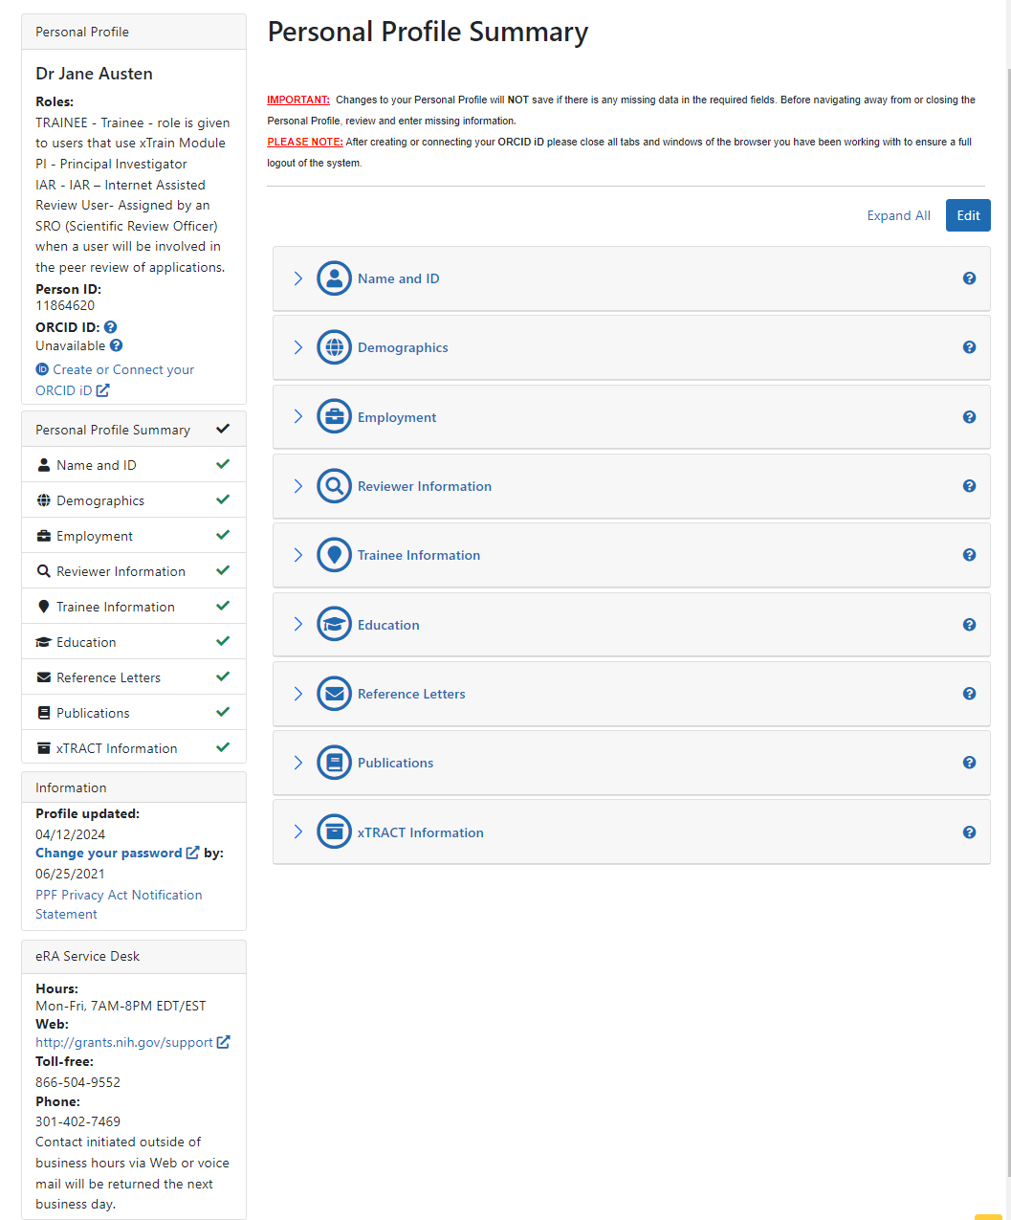Click the help icon beside Unavailable

117,345
